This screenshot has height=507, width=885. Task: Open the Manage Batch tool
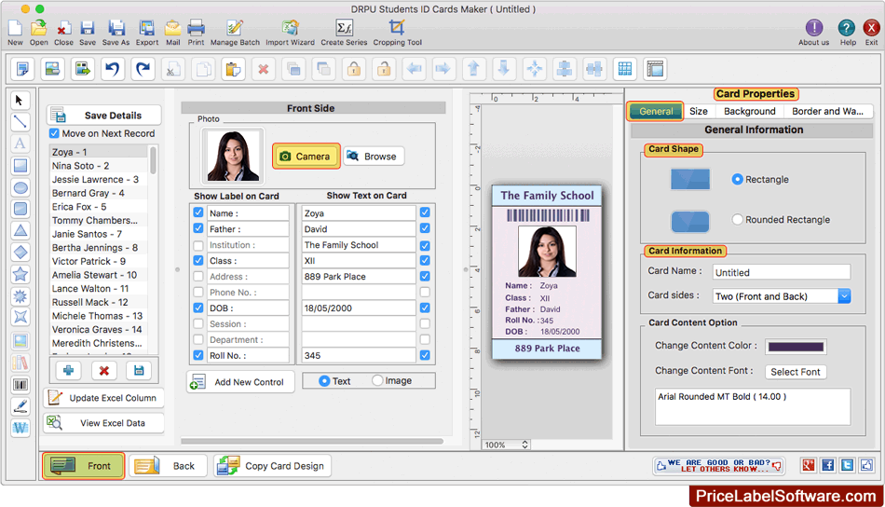235,33
